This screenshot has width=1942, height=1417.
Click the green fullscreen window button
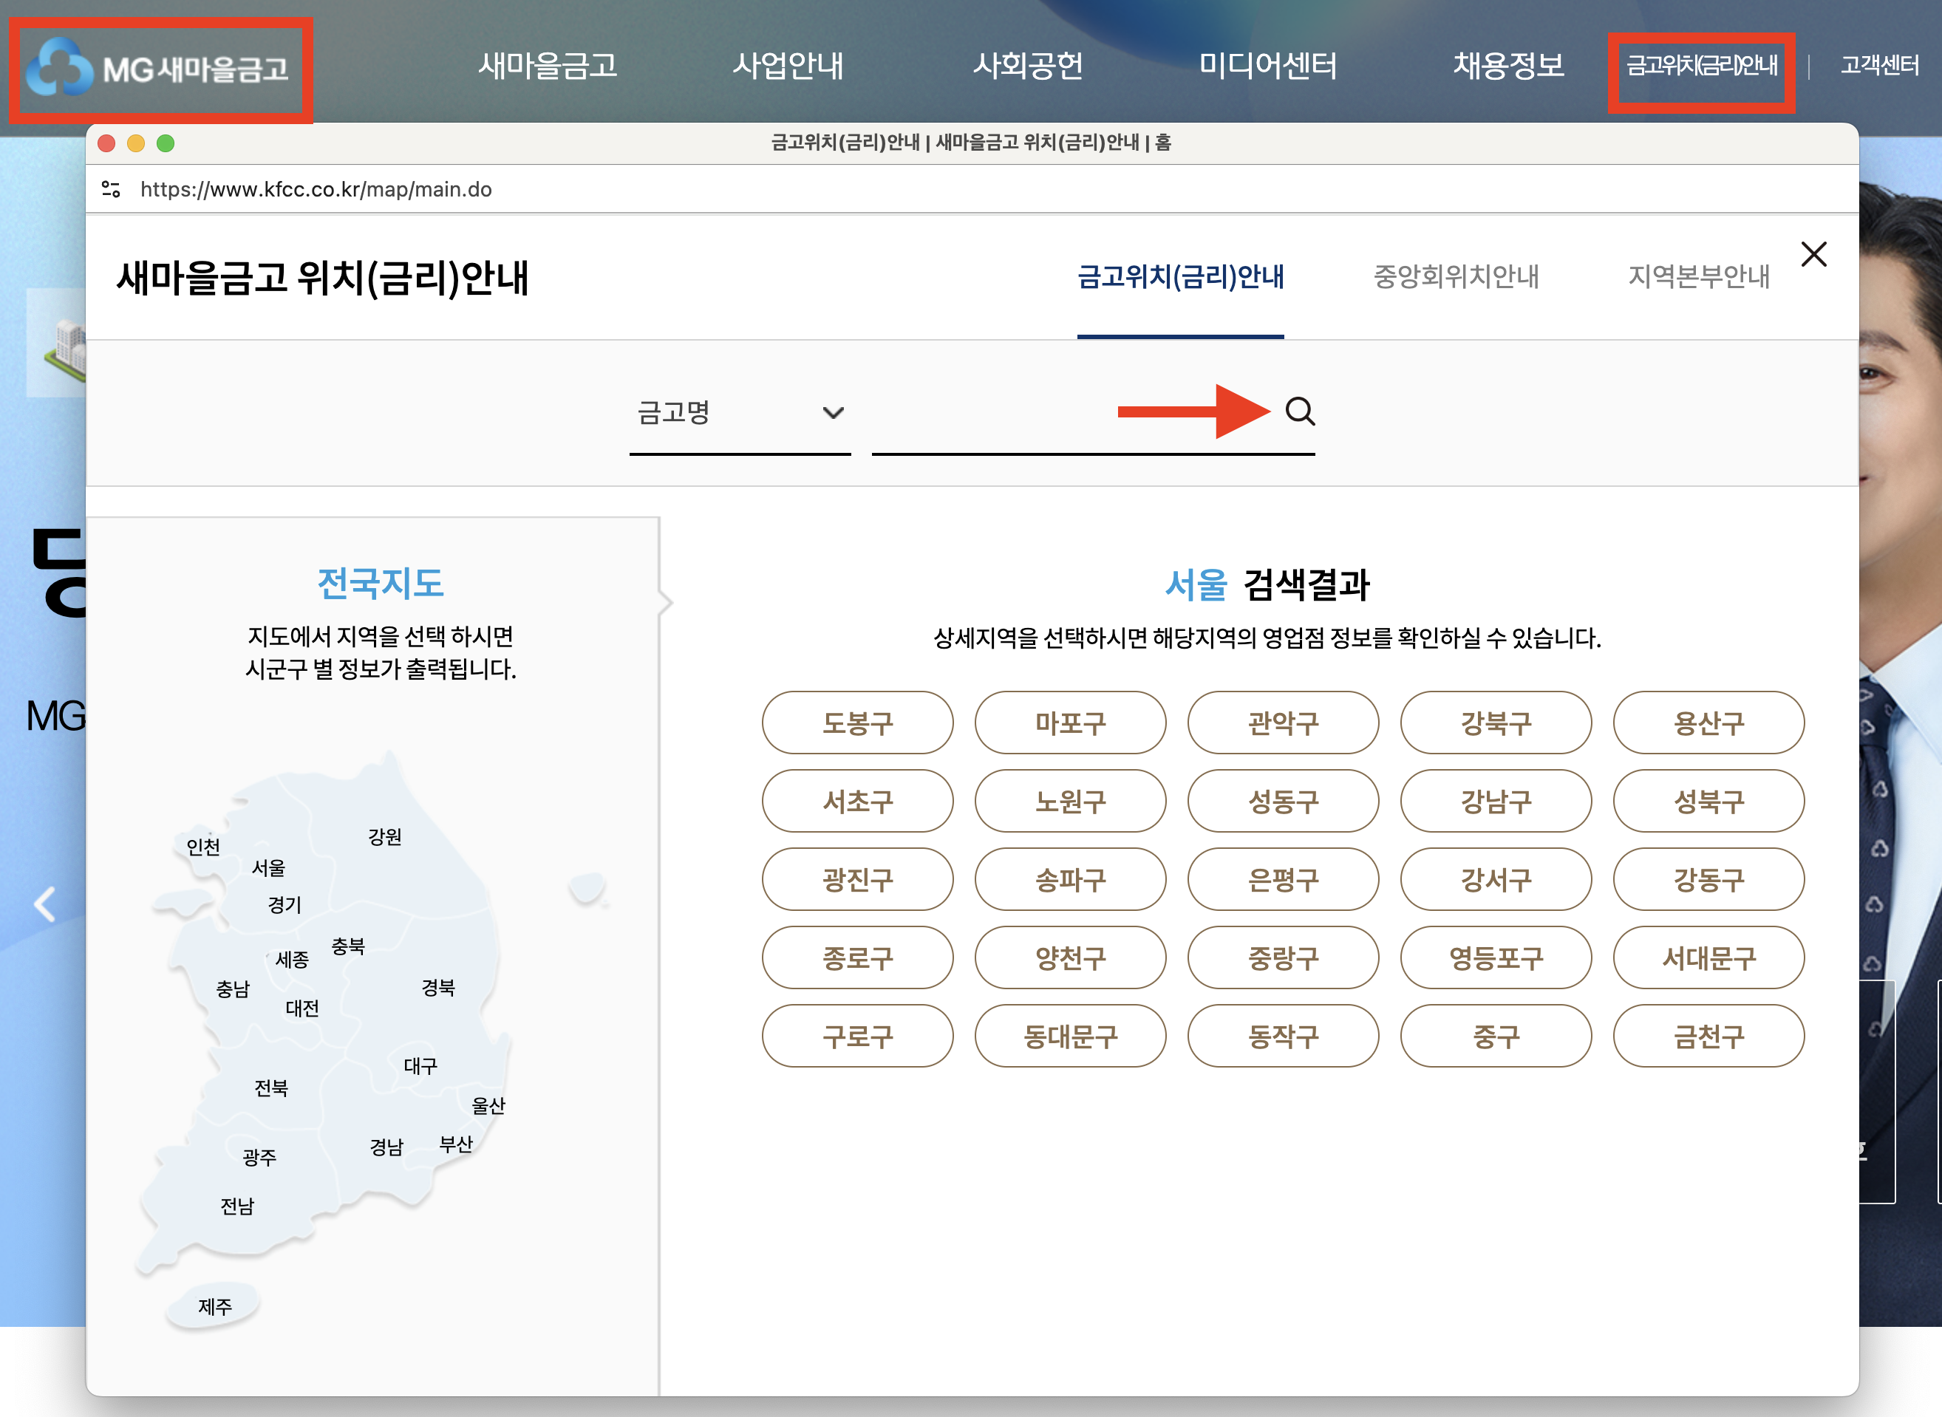click(166, 143)
